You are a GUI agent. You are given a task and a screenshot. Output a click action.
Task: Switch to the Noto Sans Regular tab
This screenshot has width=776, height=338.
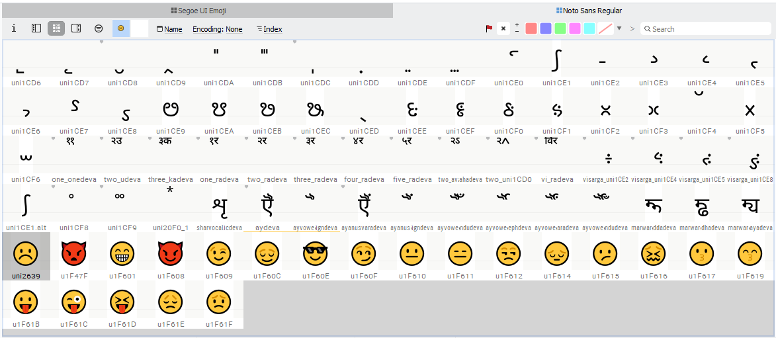[x=589, y=11]
